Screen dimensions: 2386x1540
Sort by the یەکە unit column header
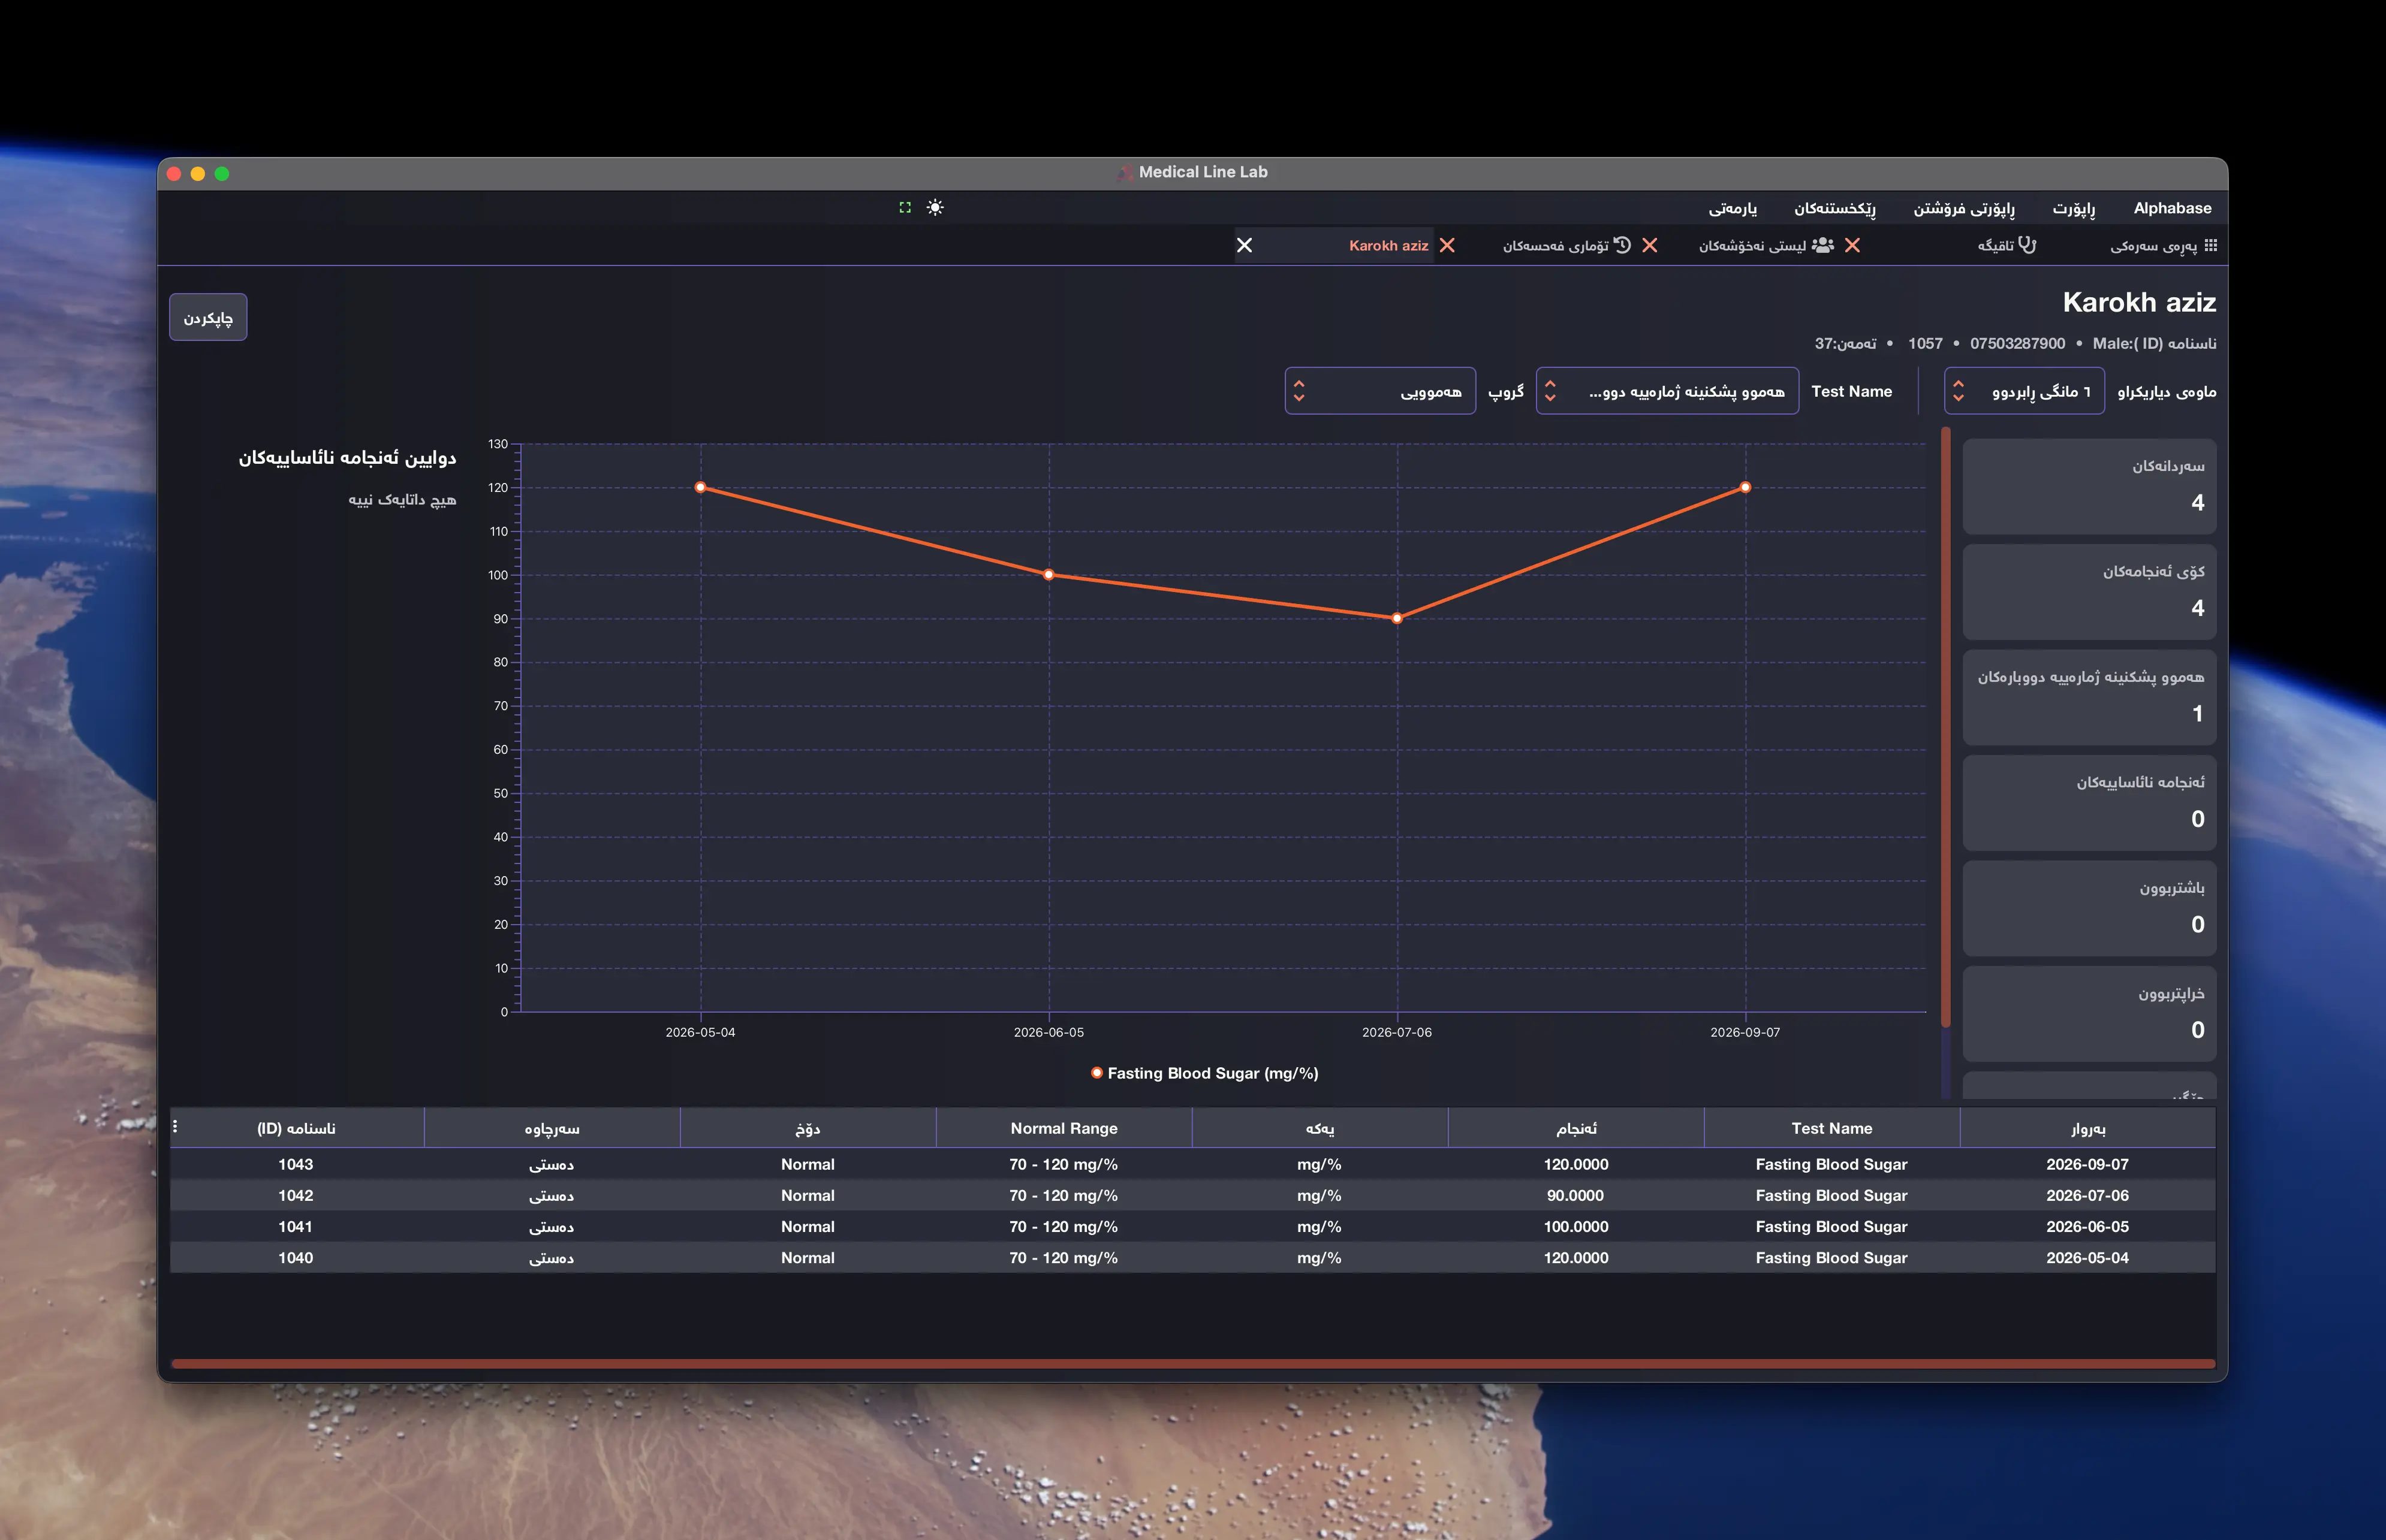(x=1319, y=1128)
